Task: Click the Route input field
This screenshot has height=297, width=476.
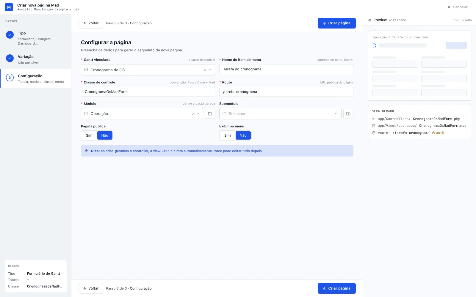Action: click(x=286, y=92)
